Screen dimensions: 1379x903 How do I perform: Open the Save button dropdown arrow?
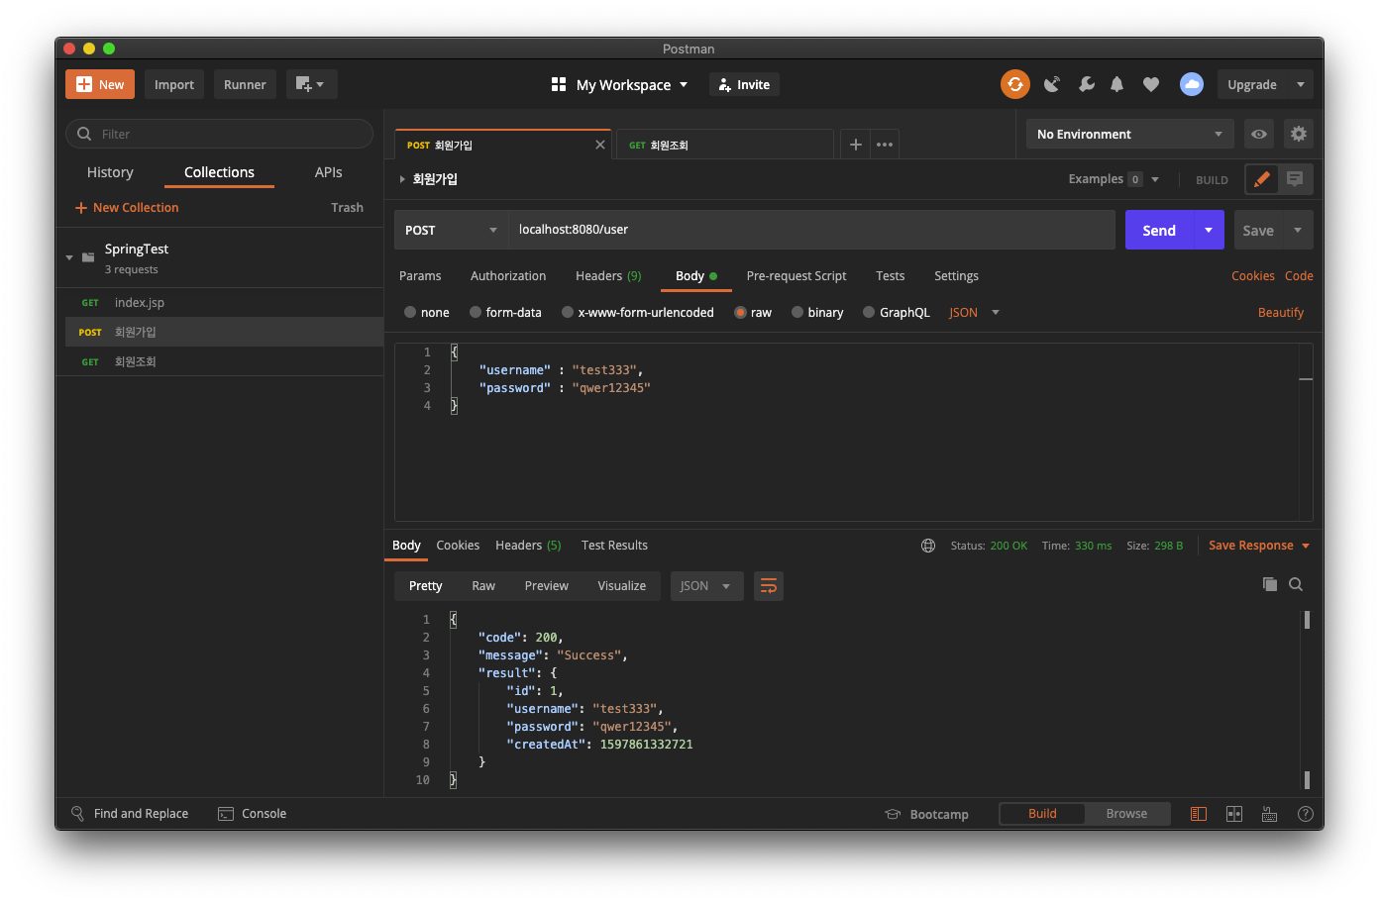(x=1298, y=230)
